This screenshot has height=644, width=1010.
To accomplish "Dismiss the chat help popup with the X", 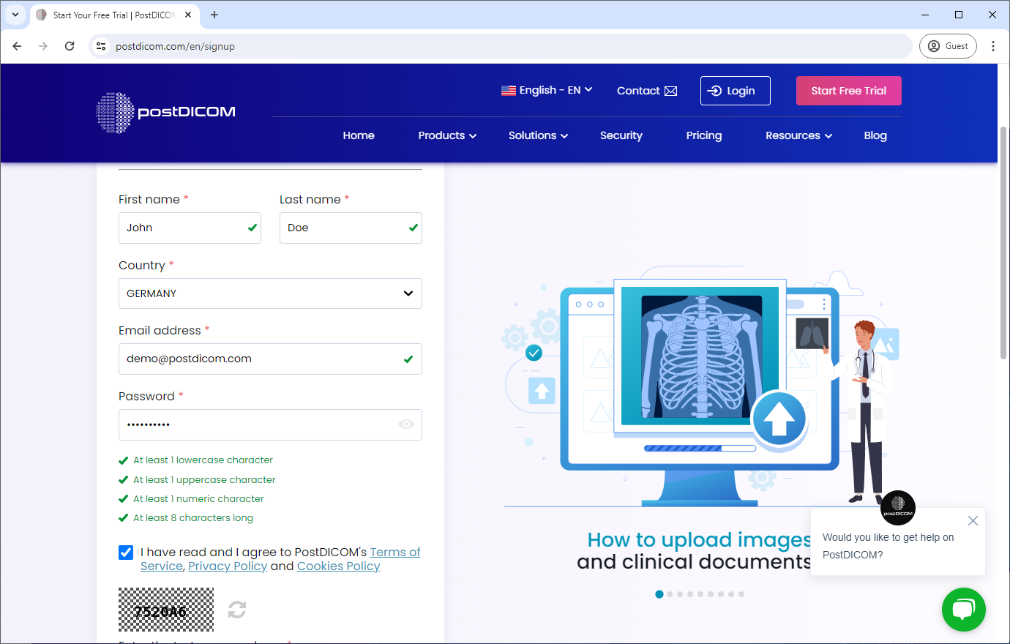I will coord(973,520).
